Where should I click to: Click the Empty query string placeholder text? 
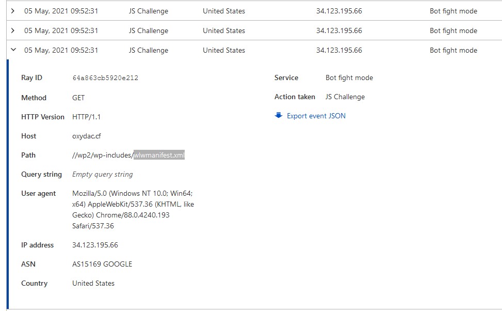click(x=103, y=174)
